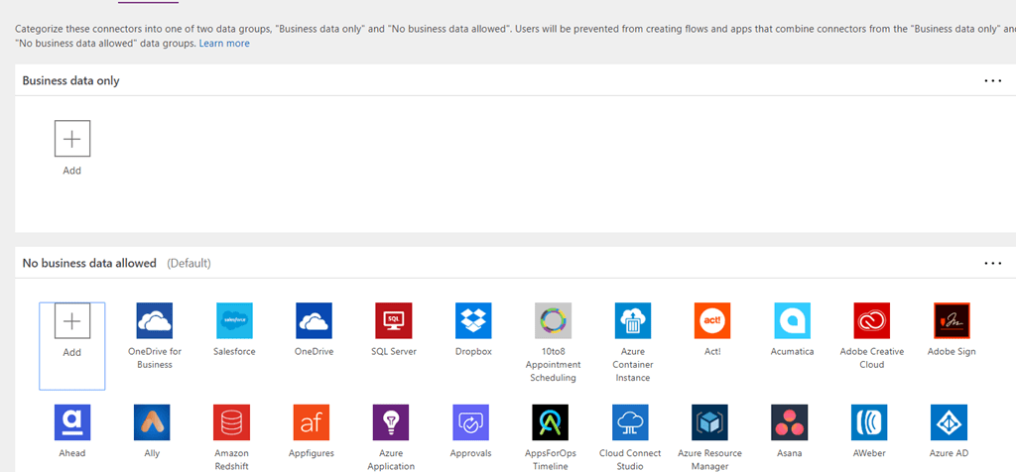Open the Learn more link
Viewport: 1016px width, 472px height.
coord(224,44)
